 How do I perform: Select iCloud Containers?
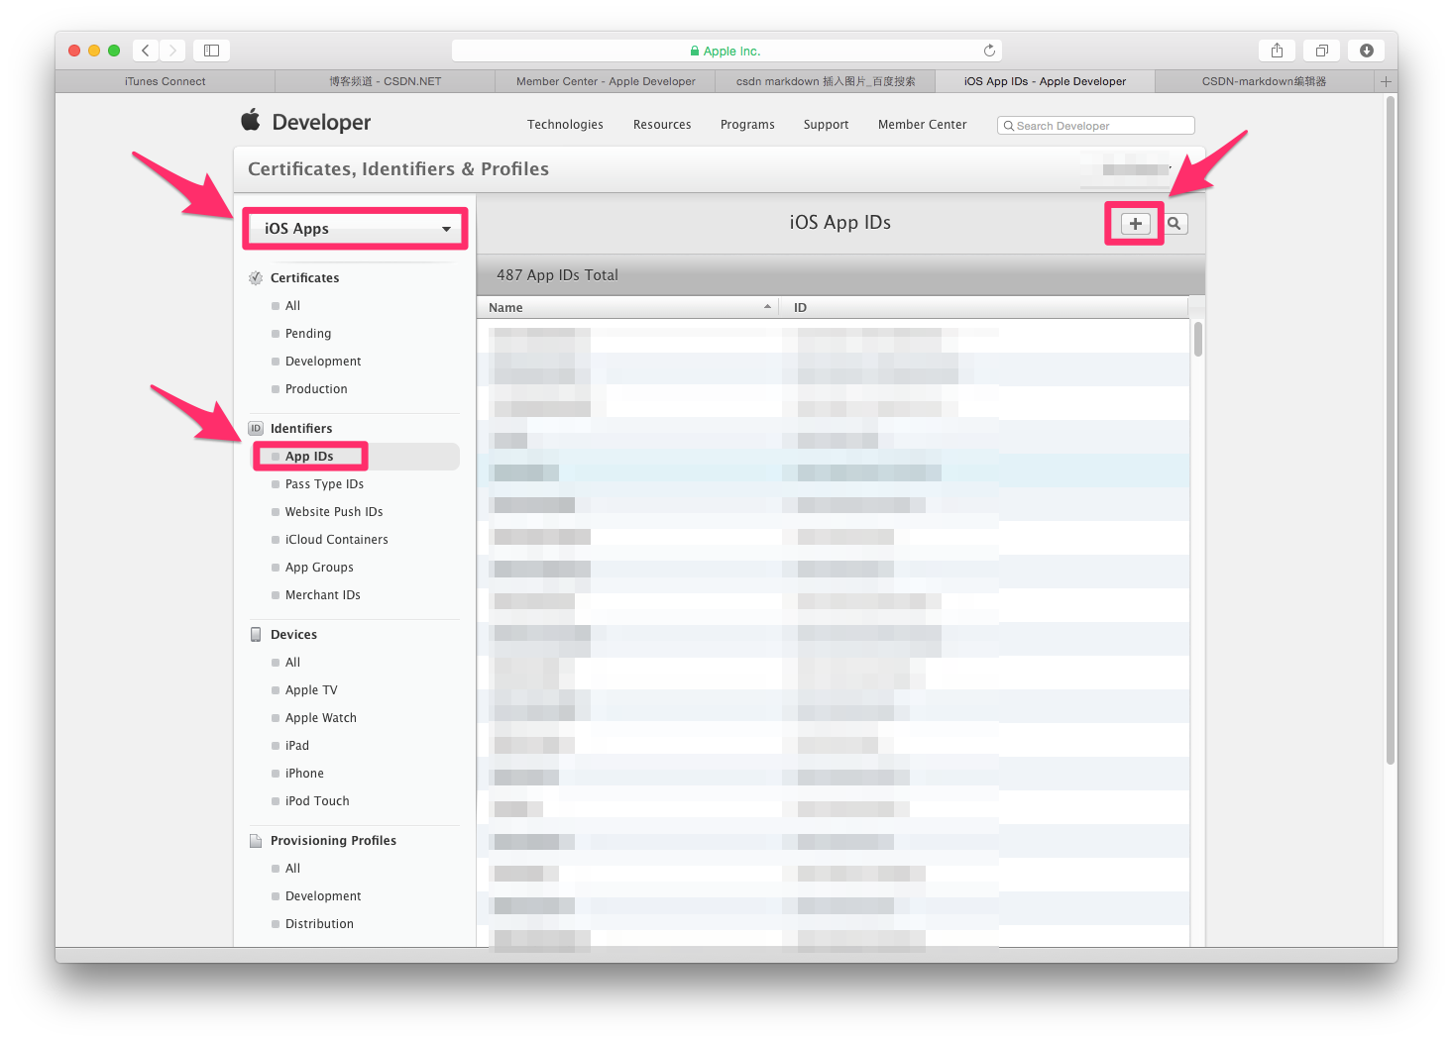coord(336,540)
